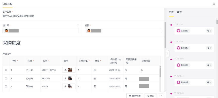Click drag handle icon of row 3
Image resolution: width=218 pixels, height=98 pixels.
tap(6, 86)
